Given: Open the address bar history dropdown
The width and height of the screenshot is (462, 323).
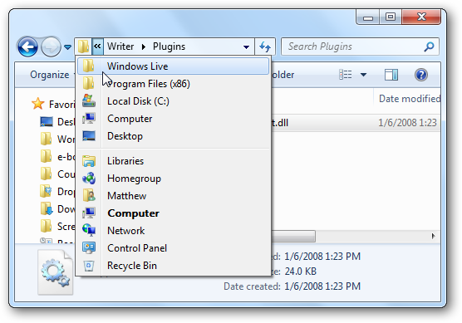Looking at the screenshot, I should coord(246,46).
